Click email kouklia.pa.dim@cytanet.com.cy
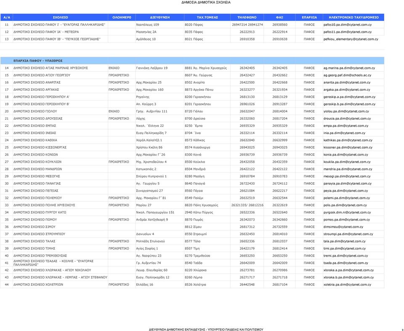404x331 pixels. (347, 162)
